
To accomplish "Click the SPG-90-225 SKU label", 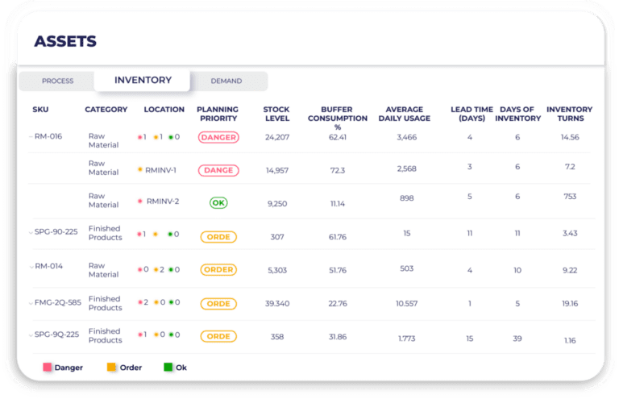I will coord(56,232).
